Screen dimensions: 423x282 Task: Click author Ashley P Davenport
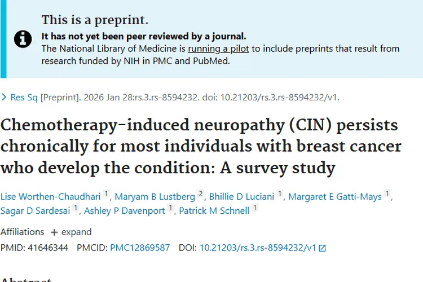click(x=125, y=211)
